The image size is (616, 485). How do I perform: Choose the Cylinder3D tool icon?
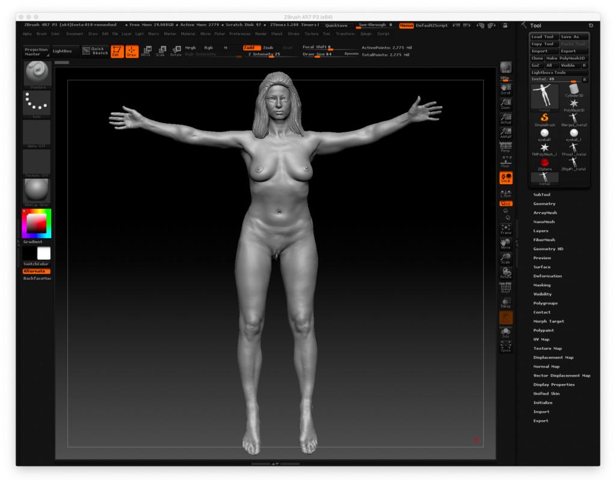[575, 91]
